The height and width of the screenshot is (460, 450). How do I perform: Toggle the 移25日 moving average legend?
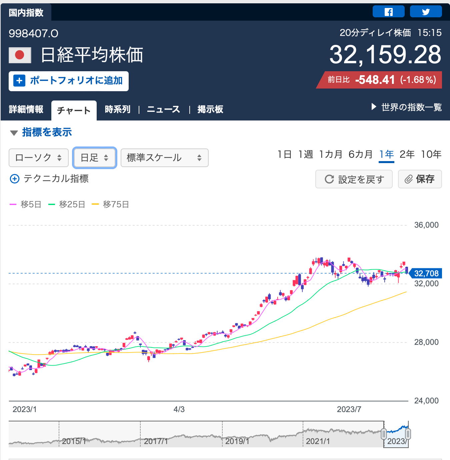[67, 204]
